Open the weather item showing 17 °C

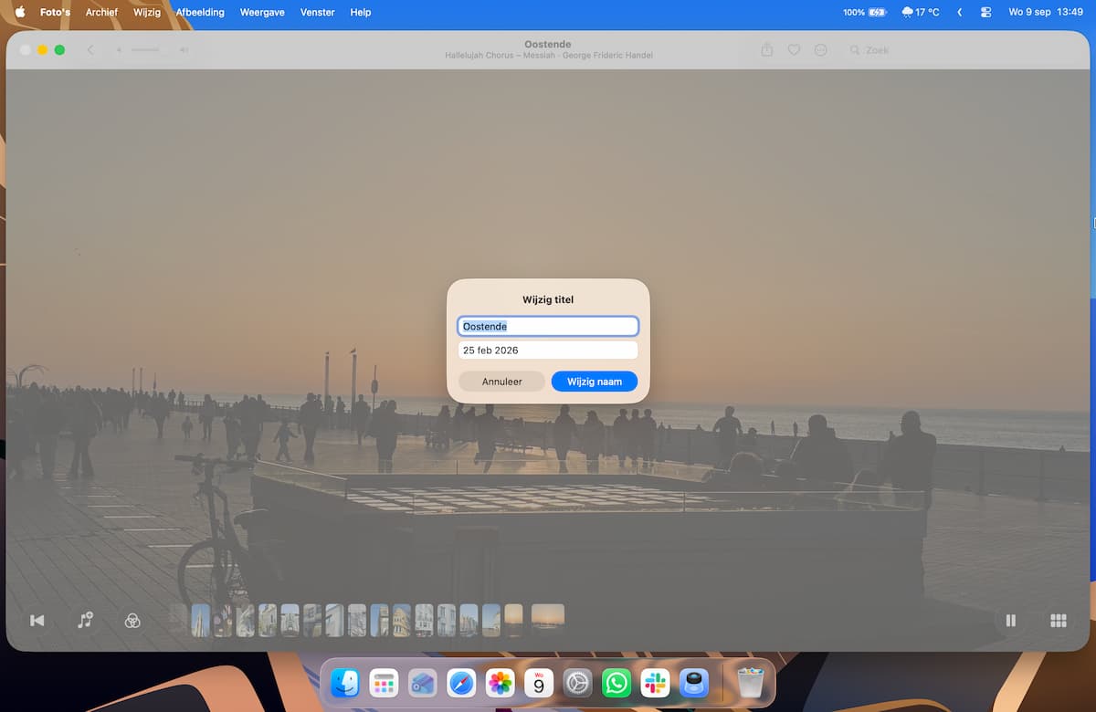920,12
